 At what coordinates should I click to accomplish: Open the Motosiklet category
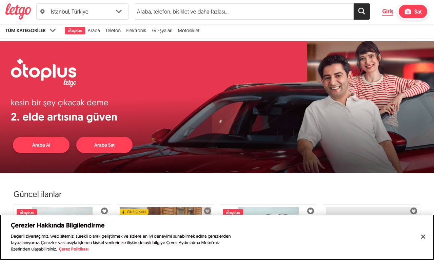(x=189, y=30)
